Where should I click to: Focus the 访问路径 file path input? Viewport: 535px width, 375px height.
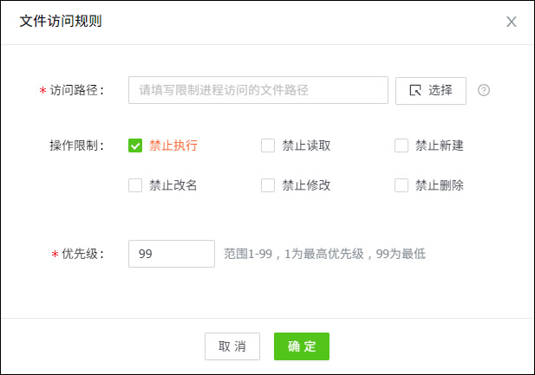click(258, 90)
